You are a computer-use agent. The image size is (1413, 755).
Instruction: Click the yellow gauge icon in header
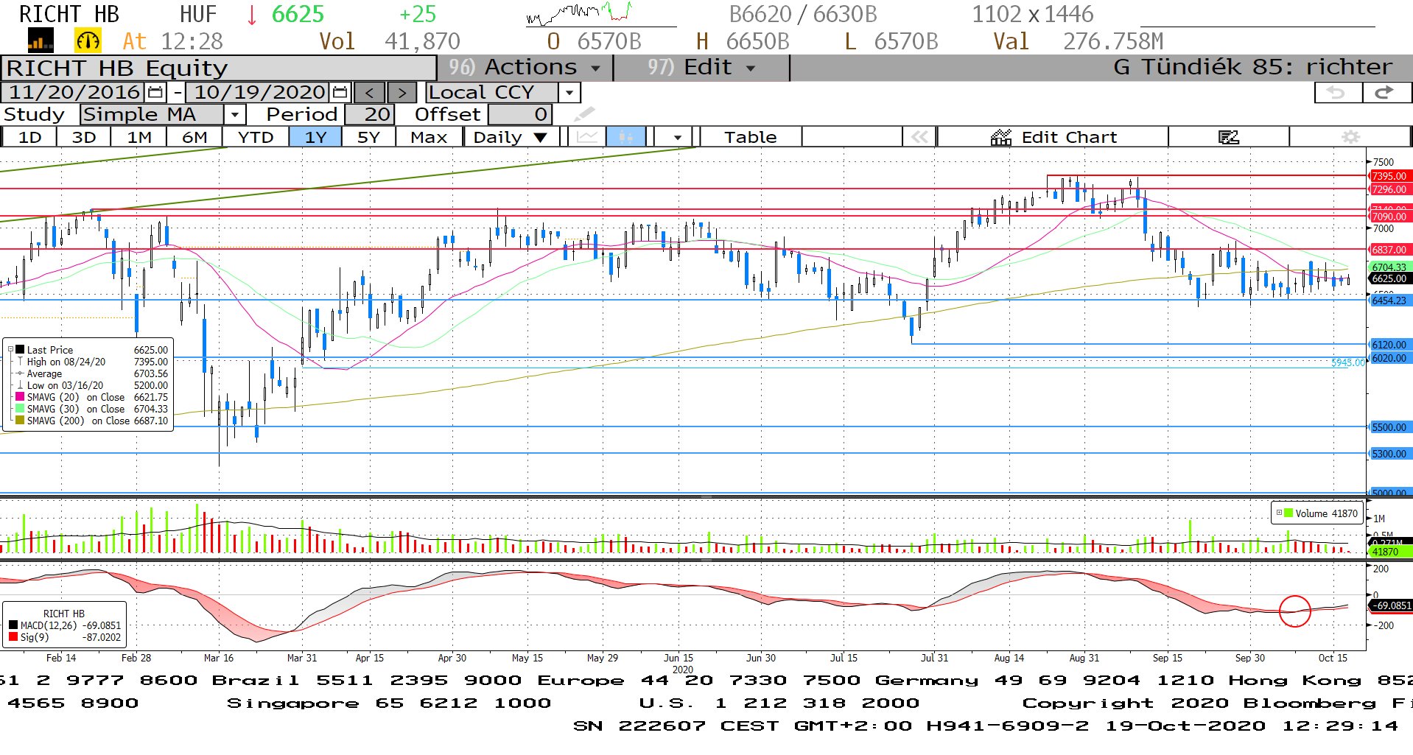(88, 41)
